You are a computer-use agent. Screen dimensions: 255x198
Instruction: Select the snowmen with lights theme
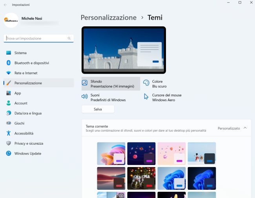pos(141,178)
